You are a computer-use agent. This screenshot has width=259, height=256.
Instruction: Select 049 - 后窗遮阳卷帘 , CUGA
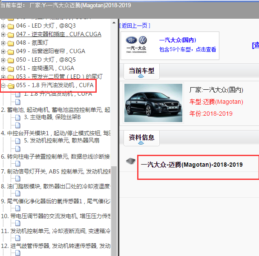[51, 51]
